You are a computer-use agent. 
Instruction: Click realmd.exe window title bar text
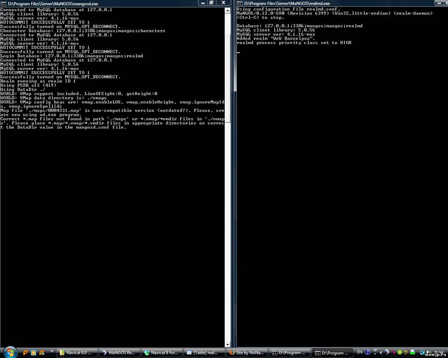[x=287, y=3]
